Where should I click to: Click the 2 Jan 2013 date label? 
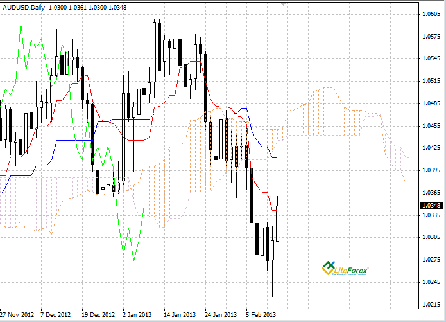click(x=137, y=314)
